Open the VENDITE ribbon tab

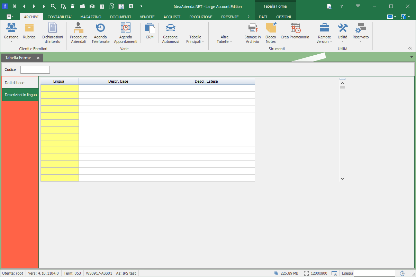147,17
